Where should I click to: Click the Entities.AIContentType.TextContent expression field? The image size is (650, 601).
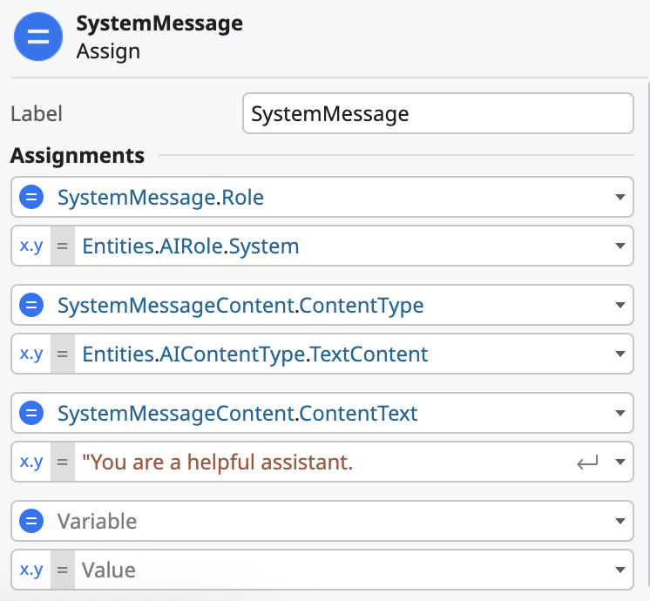pos(322,354)
